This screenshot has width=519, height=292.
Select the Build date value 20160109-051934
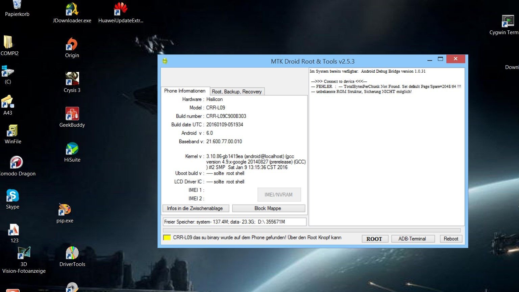(x=225, y=124)
